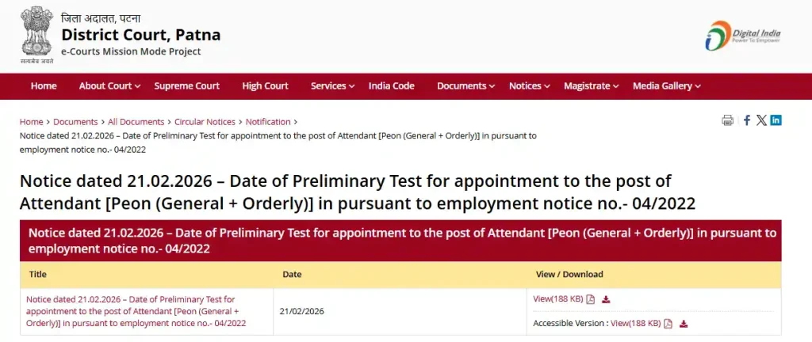The height and width of the screenshot is (342, 812).
Task: Click the national emblem logo
Action: pos(37,35)
